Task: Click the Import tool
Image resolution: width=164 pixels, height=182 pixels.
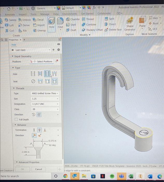Action: coord(39,25)
